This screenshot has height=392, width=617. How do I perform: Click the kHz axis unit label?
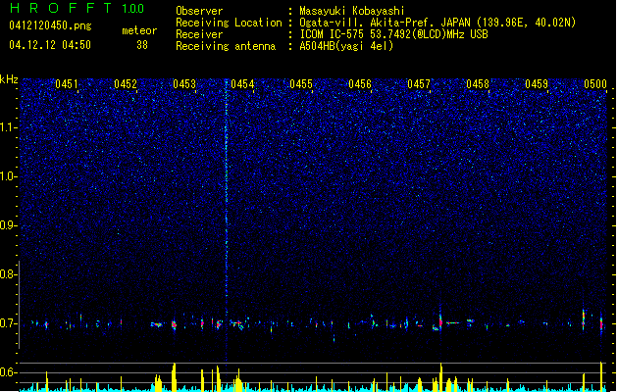click(9, 79)
